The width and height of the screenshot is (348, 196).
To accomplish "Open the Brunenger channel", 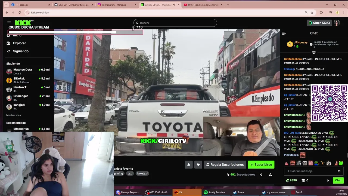I will (28, 97).
